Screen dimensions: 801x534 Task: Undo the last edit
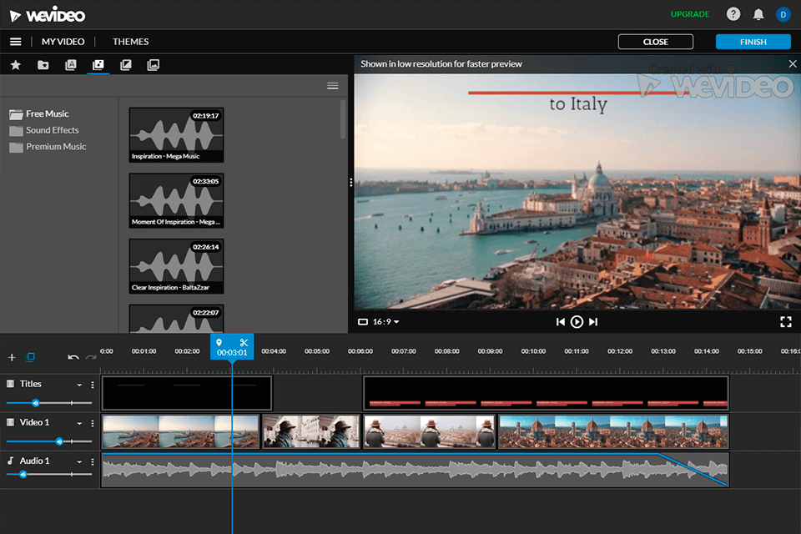click(73, 356)
